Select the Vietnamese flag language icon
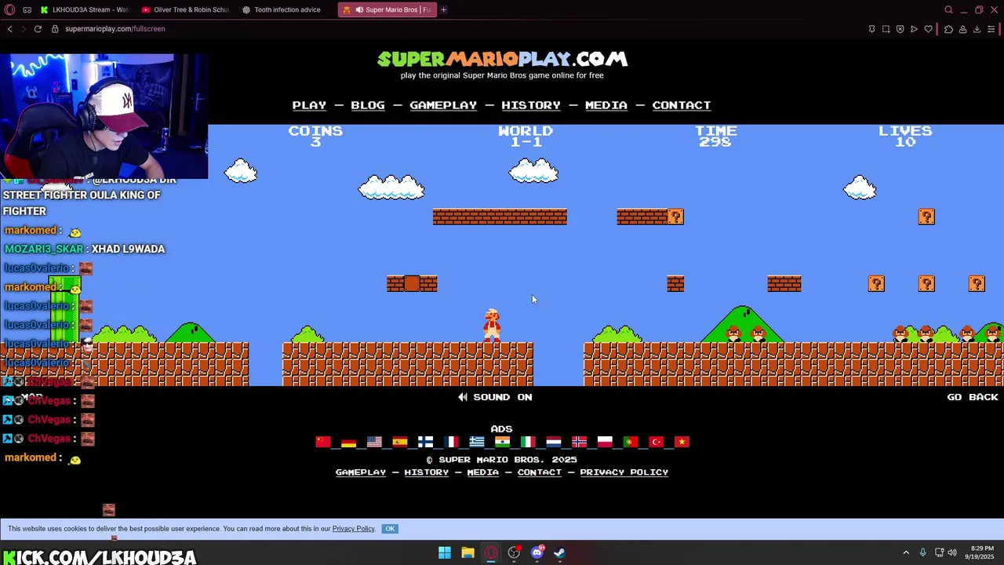Image resolution: width=1004 pixels, height=565 pixels. click(x=682, y=442)
